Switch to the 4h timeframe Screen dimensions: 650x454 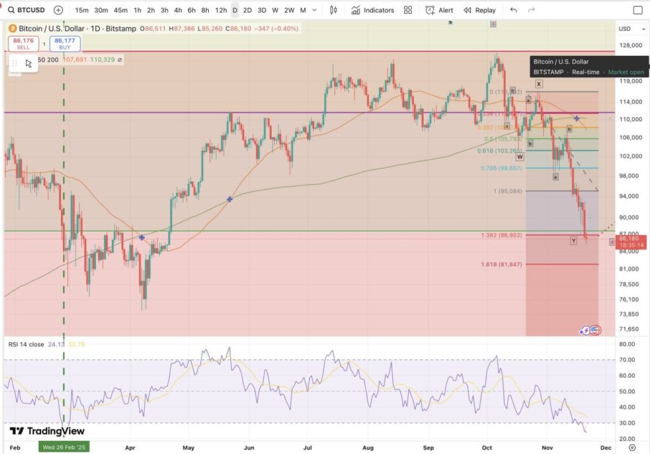[178, 10]
